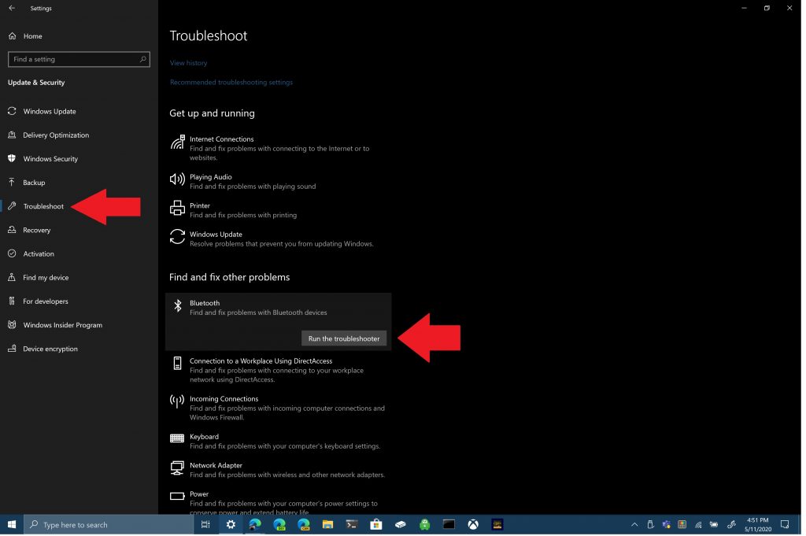This screenshot has width=806, height=536.
Task: Open the terminal prompt icon on taskbar
Action: (x=353, y=526)
